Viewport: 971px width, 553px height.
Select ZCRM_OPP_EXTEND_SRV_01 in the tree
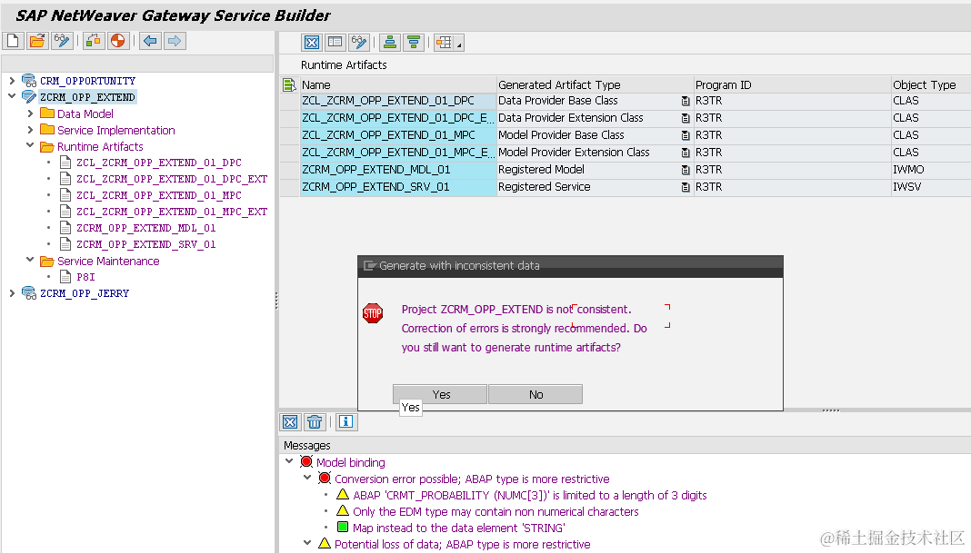coord(146,244)
